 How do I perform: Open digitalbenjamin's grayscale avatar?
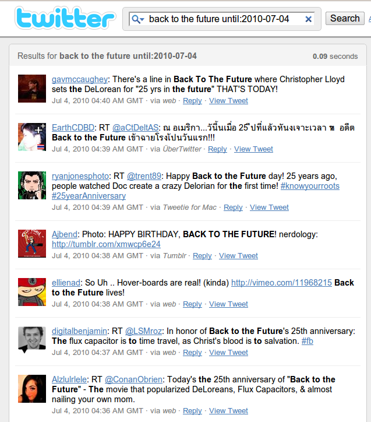click(32, 339)
